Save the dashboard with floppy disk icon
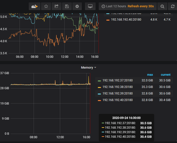This screenshot has width=177, height=143. click(x=67, y=6)
